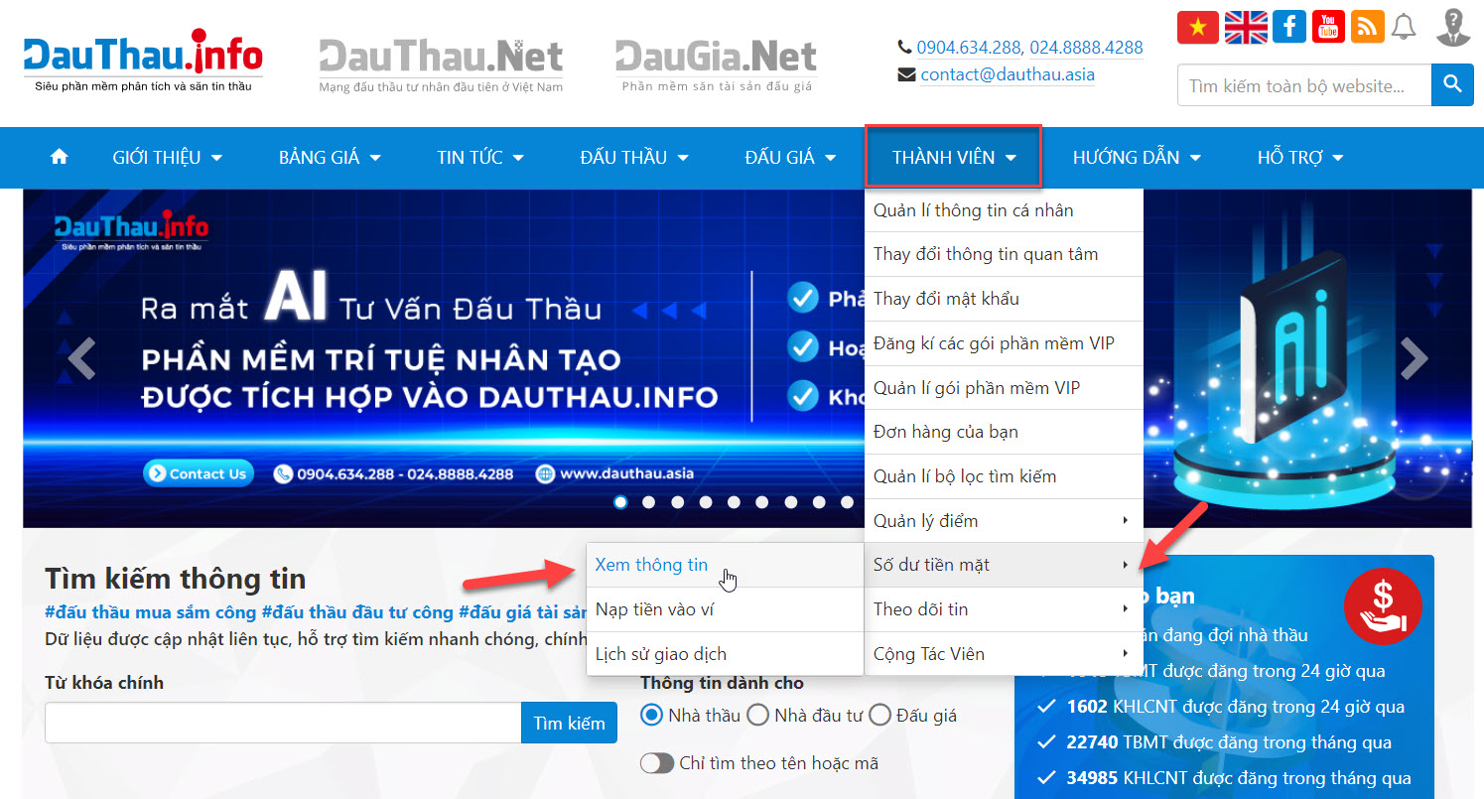Image resolution: width=1484 pixels, height=799 pixels.
Task: Select the second carousel dot indicator
Action: 649,502
